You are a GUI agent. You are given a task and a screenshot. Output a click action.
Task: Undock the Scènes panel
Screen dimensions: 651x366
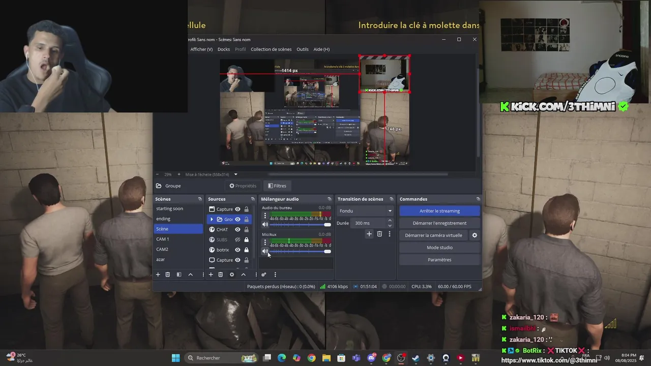(x=200, y=199)
